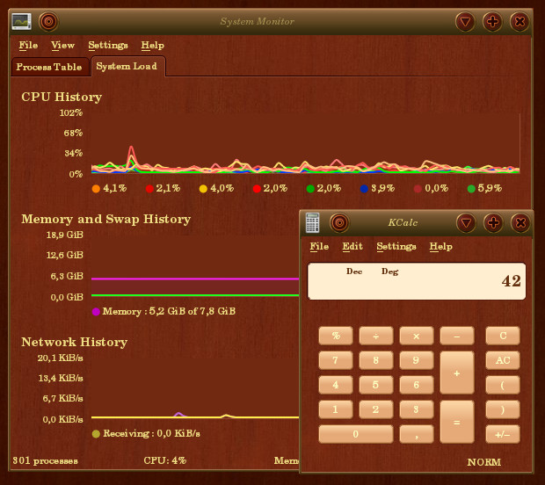545x485 pixels.
Task: Click the green CPU swatch labeled 5,9%
Action: point(471,189)
